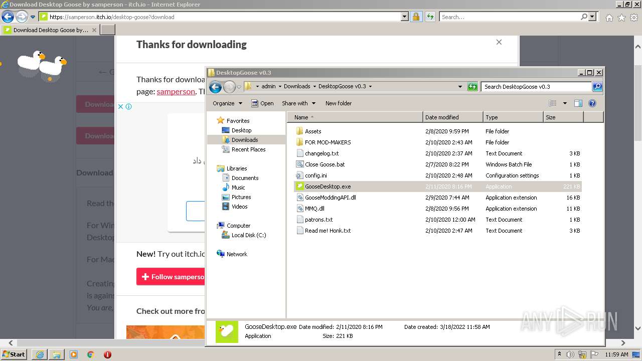The width and height of the screenshot is (642, 361).
Task: Open the samperson link
Action: [x=176, y=92]
